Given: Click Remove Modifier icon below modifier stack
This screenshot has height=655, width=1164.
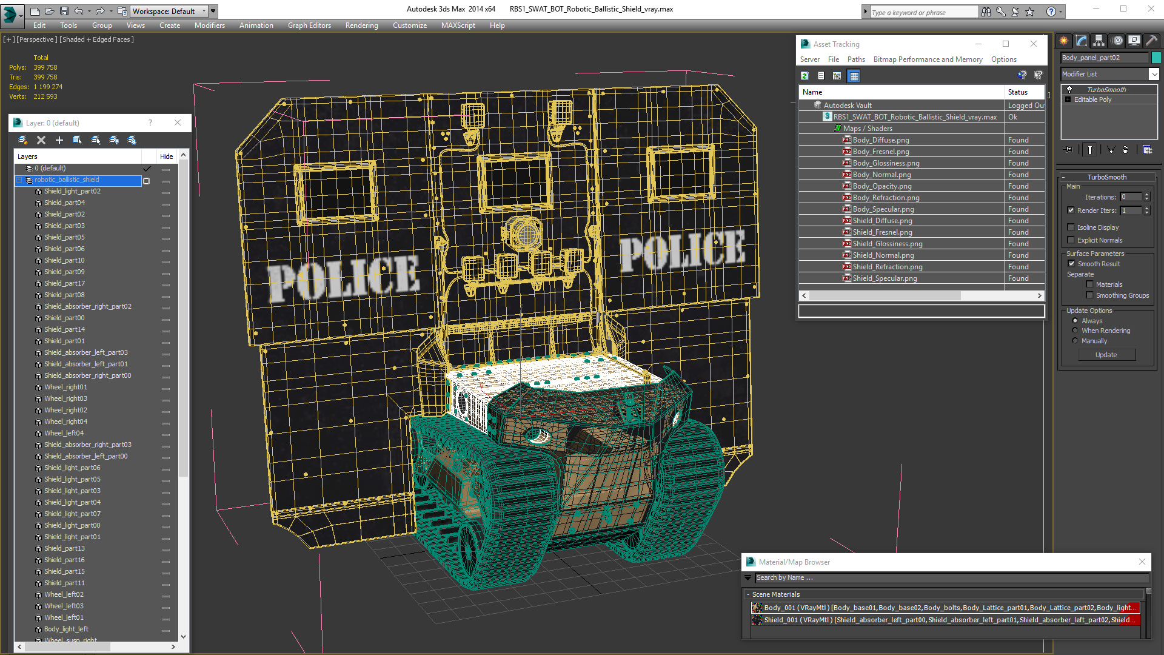Looking at the screenshot, I should pyautogui.click(x=1126, y=149).
